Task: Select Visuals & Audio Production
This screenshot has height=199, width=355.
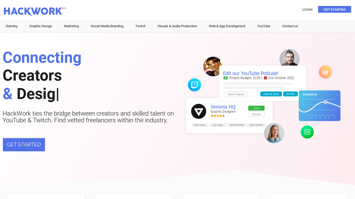Action: click(177, 26)
